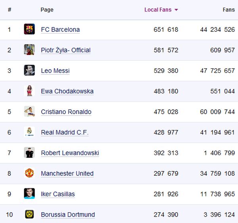Open the Robert Lewandowski page link
This screenshot has width=238, height=223.
[70, 153]
